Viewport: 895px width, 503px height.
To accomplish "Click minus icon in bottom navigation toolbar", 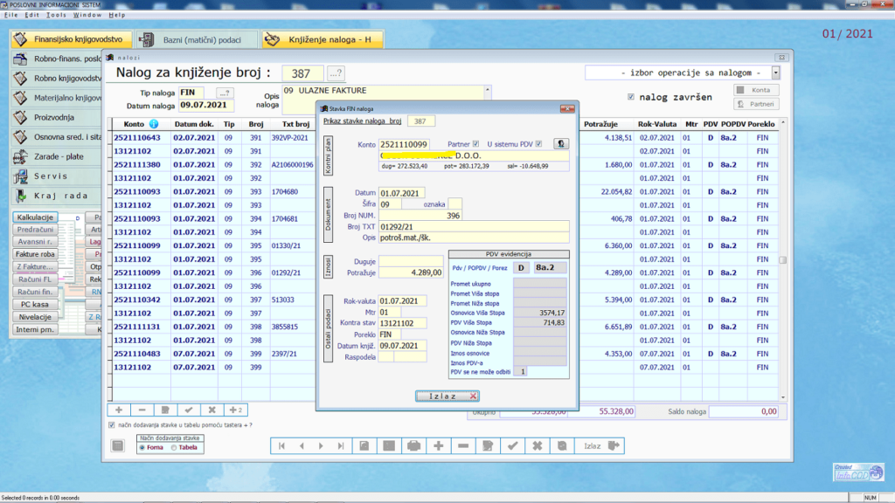I will point(463,446).
